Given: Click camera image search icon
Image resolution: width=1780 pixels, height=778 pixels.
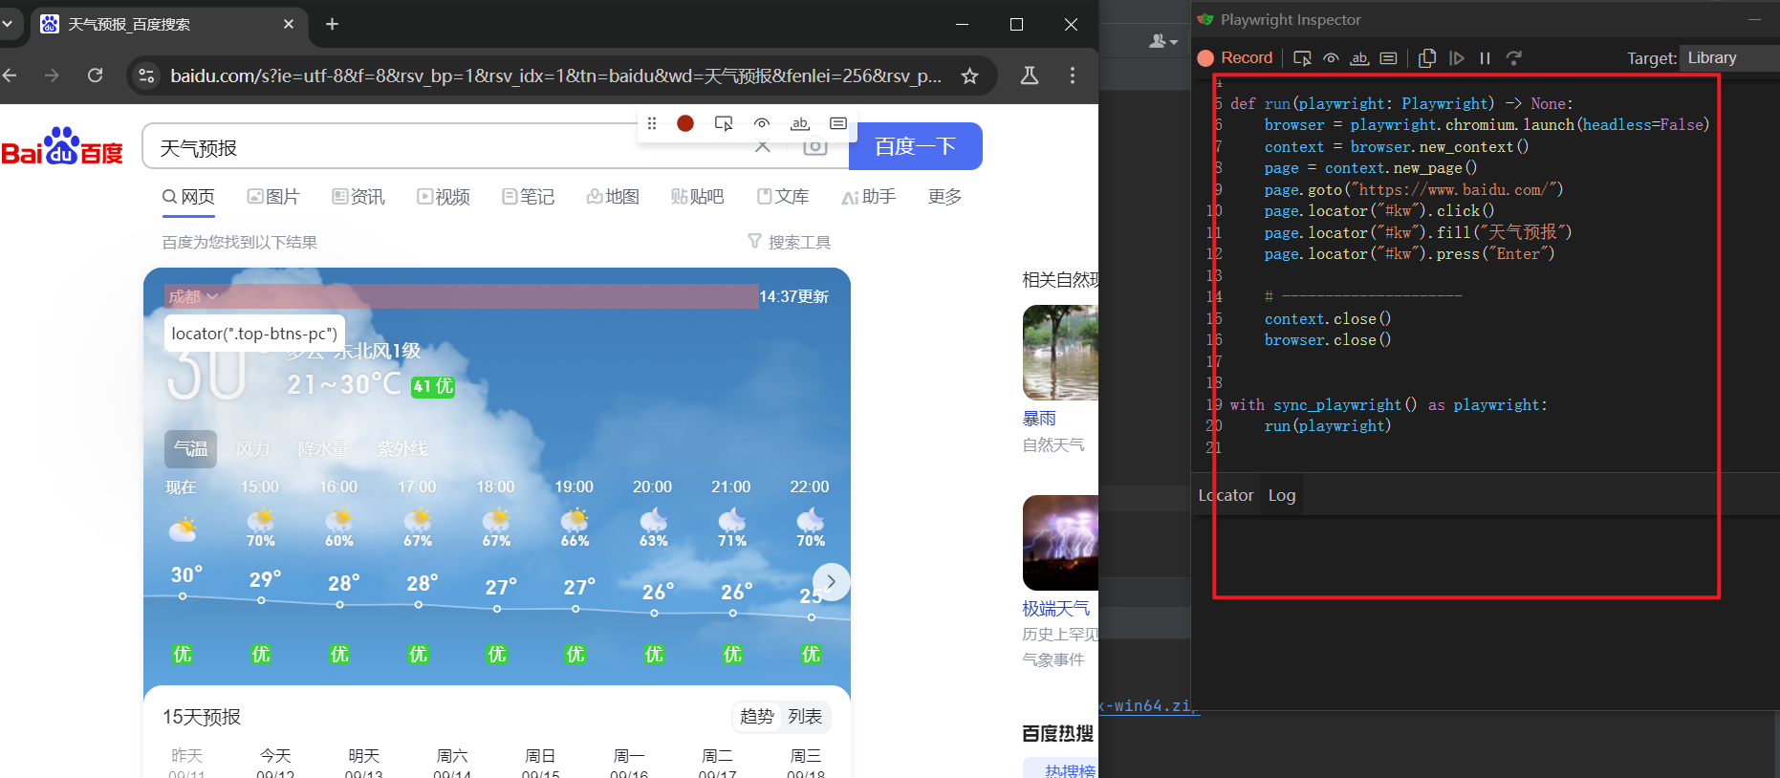Looking at the screenshot, I should click(x=814, y=146).
